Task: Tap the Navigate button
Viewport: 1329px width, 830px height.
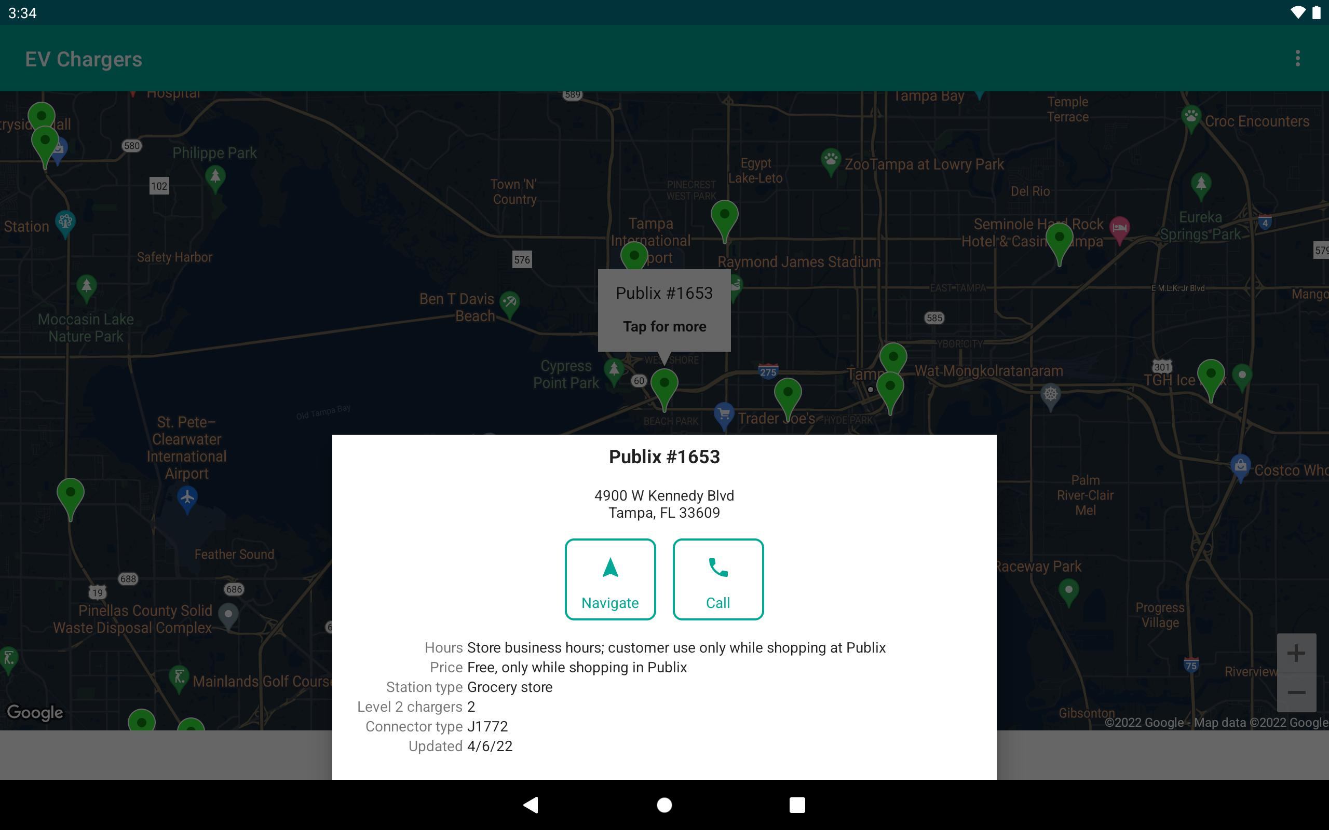Action: (610, 579)
